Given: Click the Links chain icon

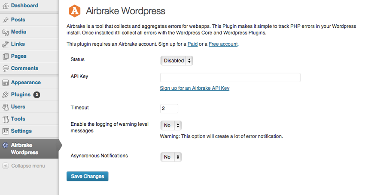Looking at the screenshot, I should pyautogui.click(x=6, y=44).
